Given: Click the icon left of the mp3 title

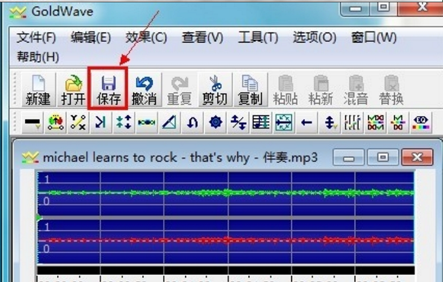Looking at the screenshot, I should 30,158.
